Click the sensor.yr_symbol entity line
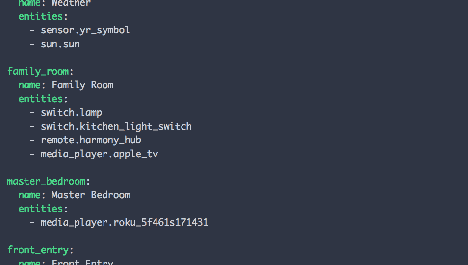The width and height of the screenshot is (468, 265). pyautogui.click(x=85, y=30)
